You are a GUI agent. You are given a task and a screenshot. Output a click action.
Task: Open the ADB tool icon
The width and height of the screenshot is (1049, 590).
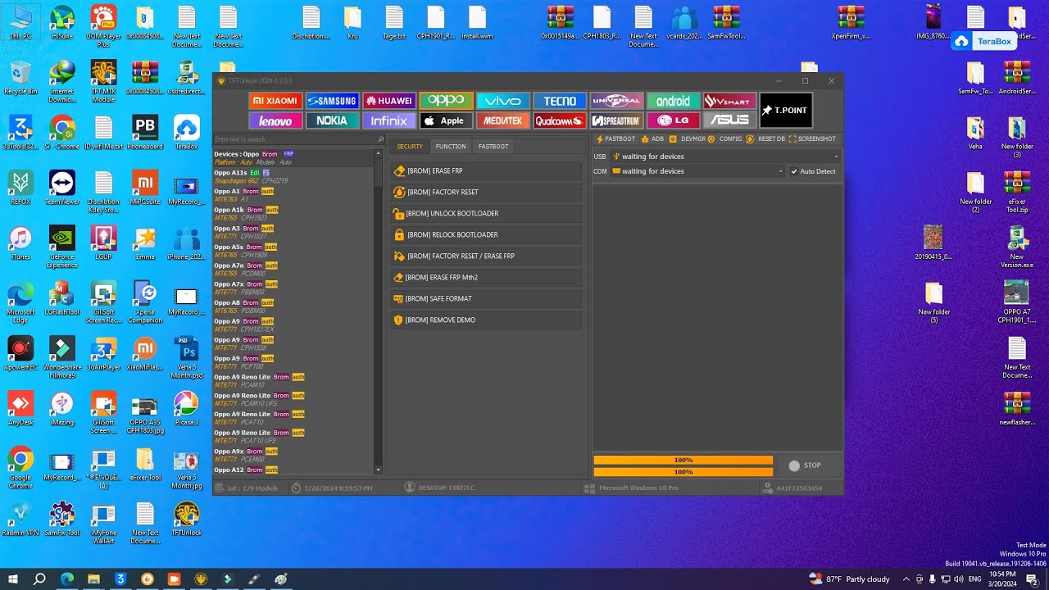point(655,138)
